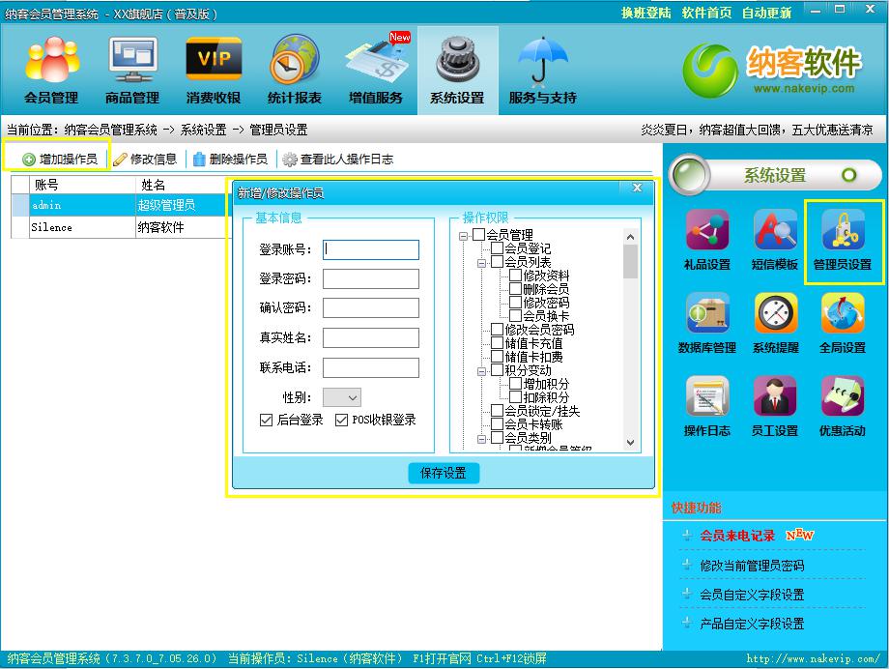Toggle the POS收银登录 checkbox

click(342, 421)
